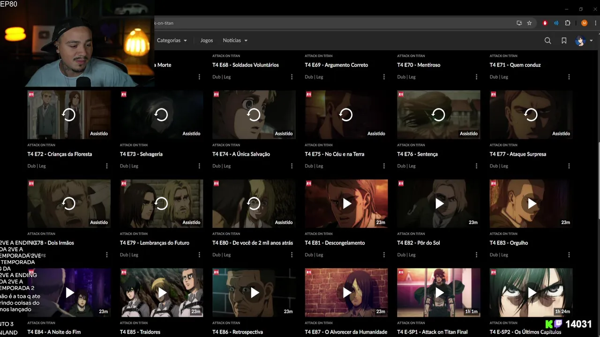Open more options for E80 episode
Viewport: 600px width, 337px height.
(x=292, y=255)
